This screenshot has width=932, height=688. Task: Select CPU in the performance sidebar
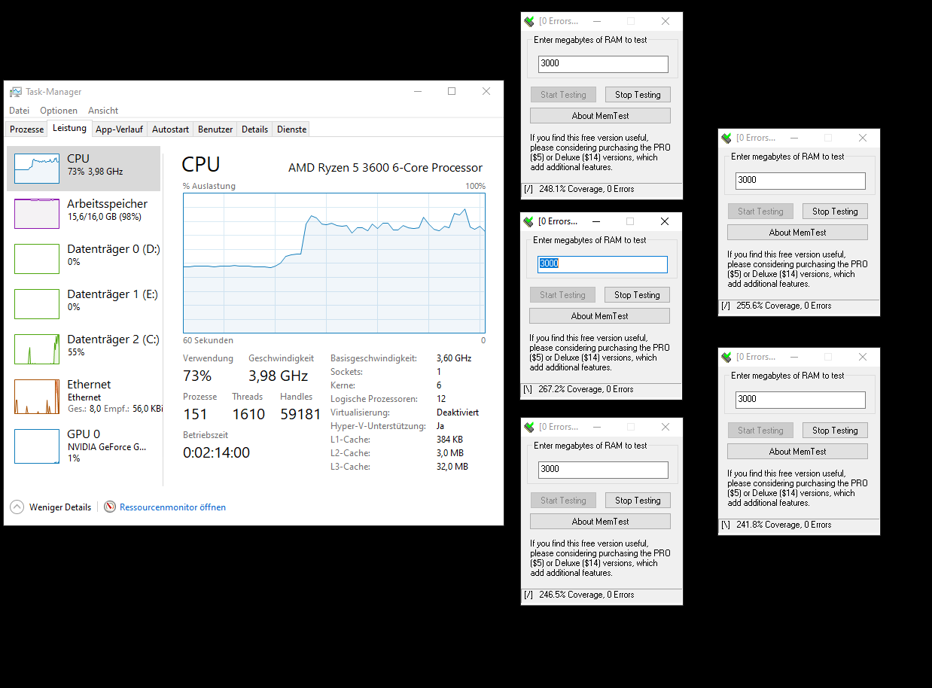[x=84, y=169]
